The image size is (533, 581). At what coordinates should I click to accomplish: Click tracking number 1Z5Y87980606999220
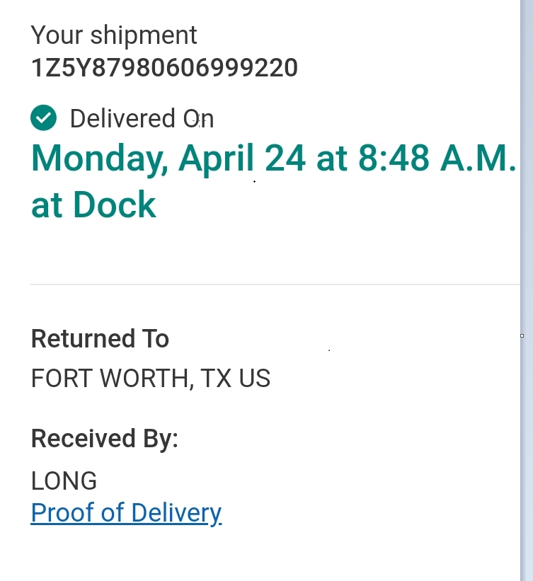(164, 68)
